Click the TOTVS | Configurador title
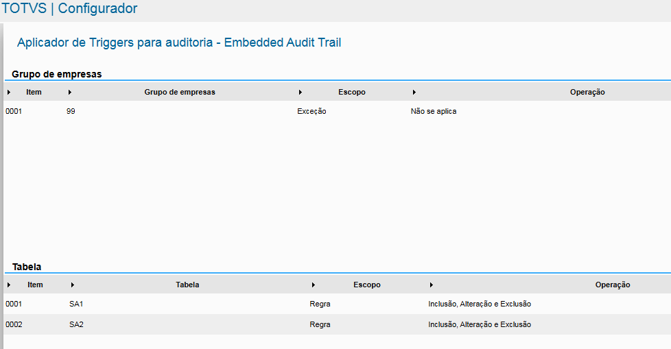This screenshot has width=671, height=349. click(69, 9)
